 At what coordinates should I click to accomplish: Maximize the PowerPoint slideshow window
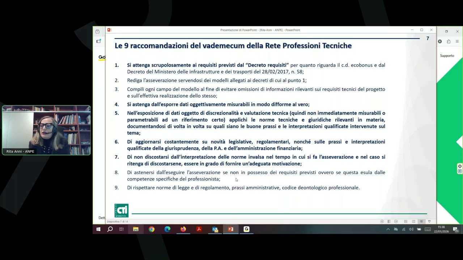(421, 30)
